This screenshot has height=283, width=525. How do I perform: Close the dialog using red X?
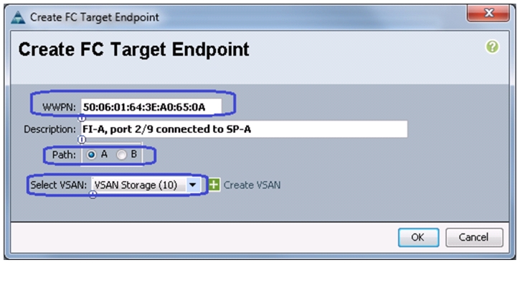[x=488, y=14]
